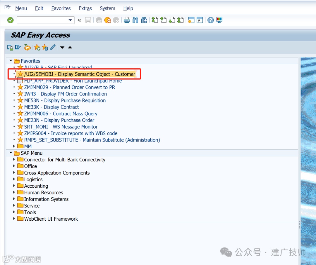Click the Move Favorites Up arrow
The image size is (316, 265).
click(x=70, y=48)
